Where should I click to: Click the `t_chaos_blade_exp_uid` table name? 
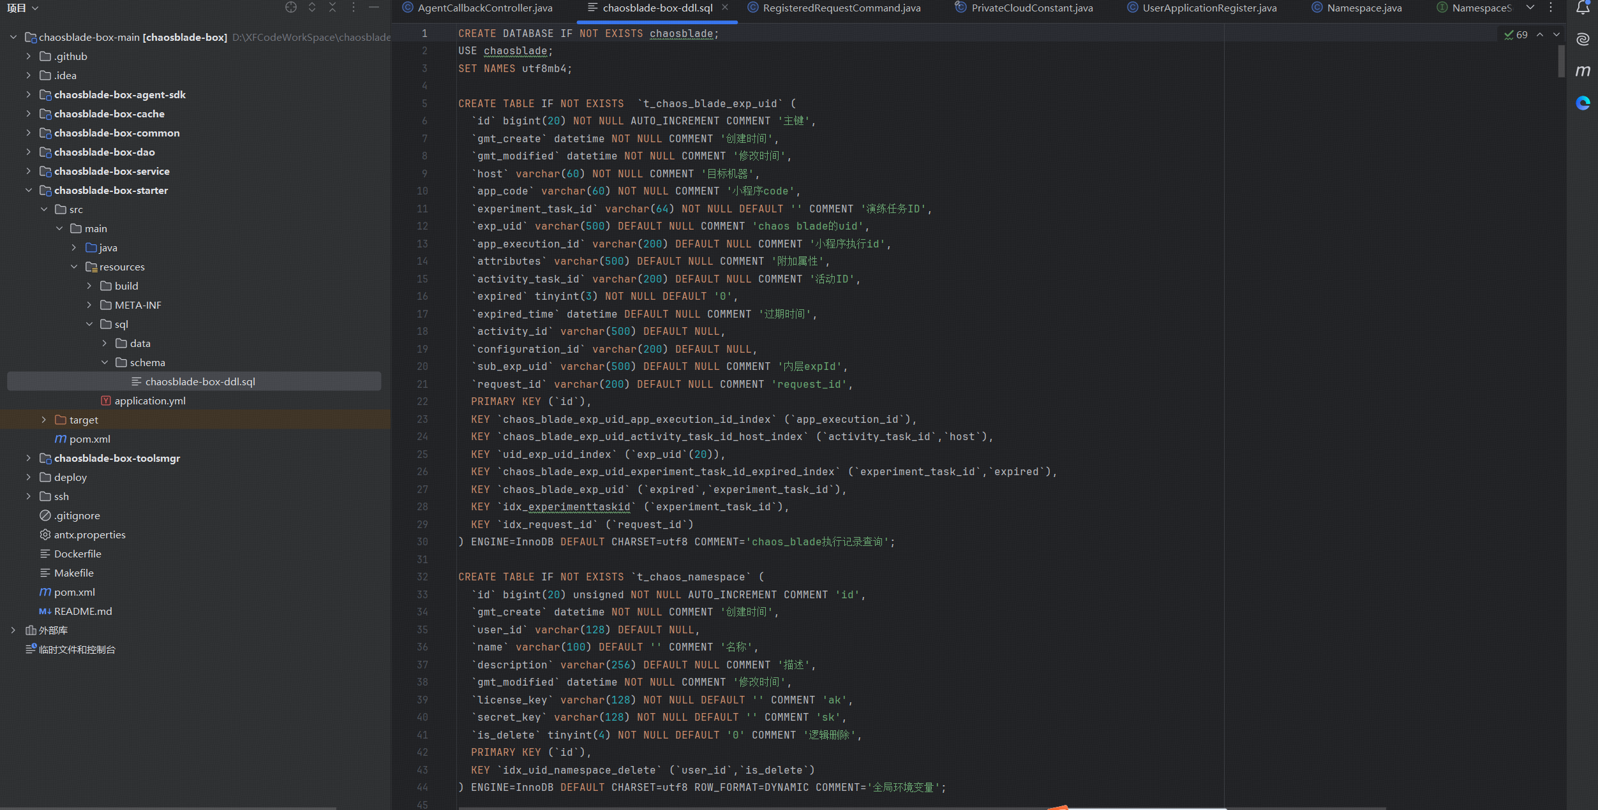710,103
